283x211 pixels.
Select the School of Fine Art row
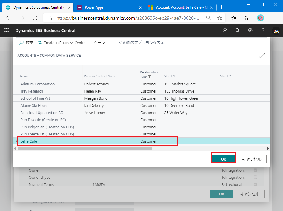tap(141, 98)
